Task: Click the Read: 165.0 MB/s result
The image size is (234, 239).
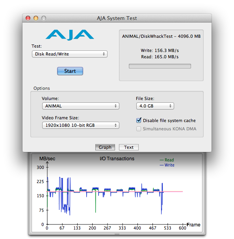Action: point(160,57)
